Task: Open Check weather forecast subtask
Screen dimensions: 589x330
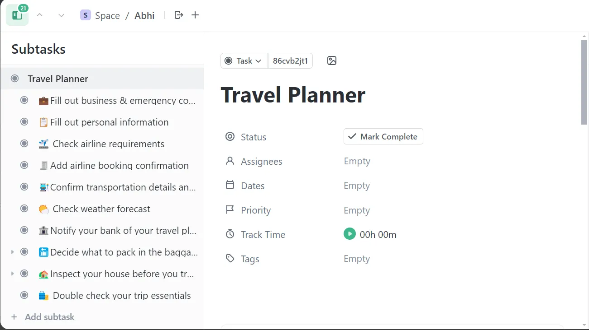Action: tap(101, 209)
